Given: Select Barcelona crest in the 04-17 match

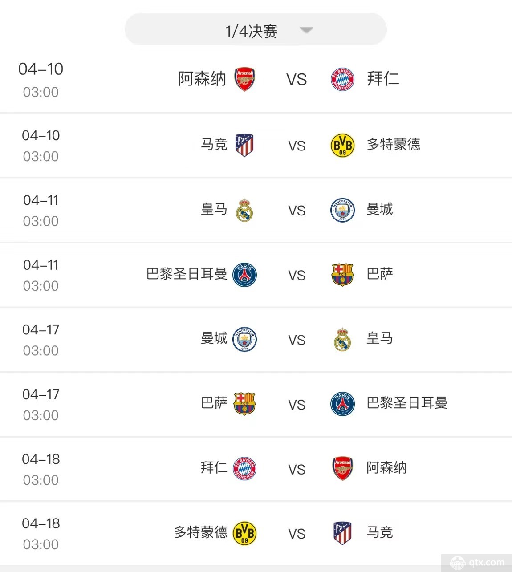Looking at the screenshot, I should 244,404.
